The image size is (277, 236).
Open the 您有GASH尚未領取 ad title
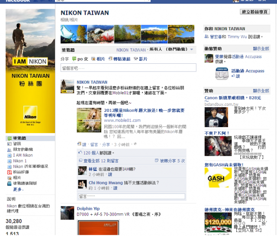click(x=224, y=165)
